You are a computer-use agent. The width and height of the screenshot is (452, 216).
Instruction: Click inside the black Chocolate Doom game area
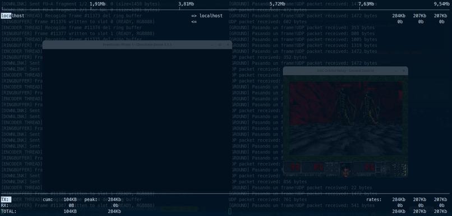coord(137,120)
